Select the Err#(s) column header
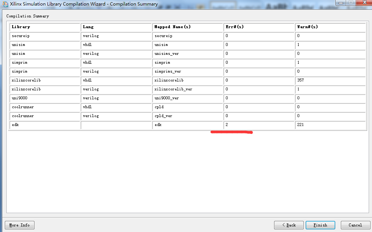The height and width of the screenshot is (232, 372). [x=259, y=27]
